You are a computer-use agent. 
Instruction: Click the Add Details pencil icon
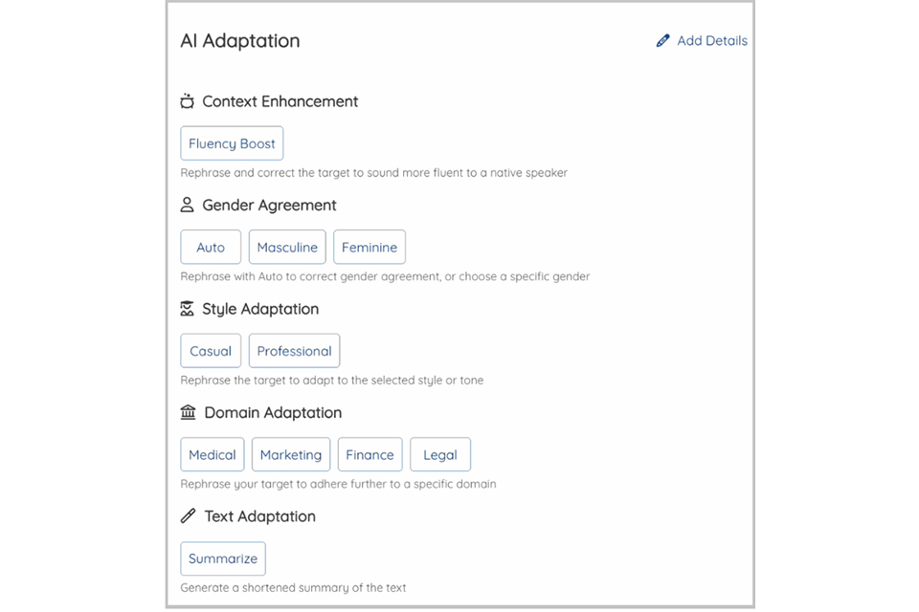662,41
